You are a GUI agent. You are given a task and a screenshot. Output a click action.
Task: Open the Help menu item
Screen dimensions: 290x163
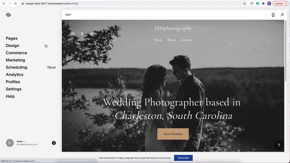click(x=10, y=96)
